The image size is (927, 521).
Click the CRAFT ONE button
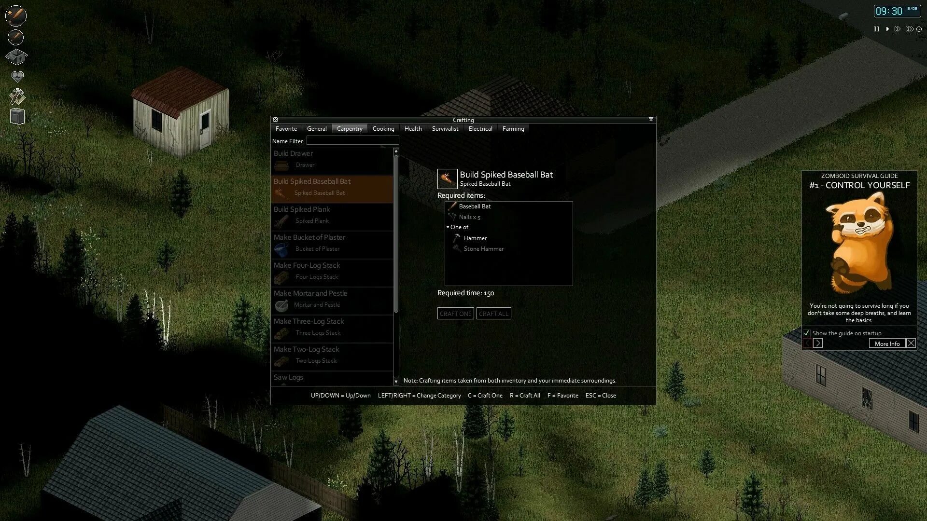click(455, 313)
